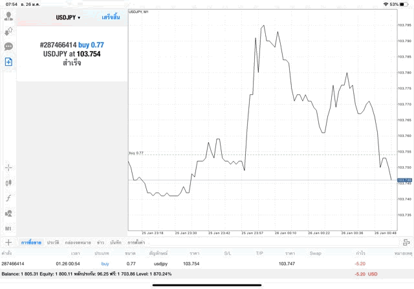Image resolution: width=414 pixels, height=289 pixels.
Task: Click the objects shapes icon
Action: (8, 213)
